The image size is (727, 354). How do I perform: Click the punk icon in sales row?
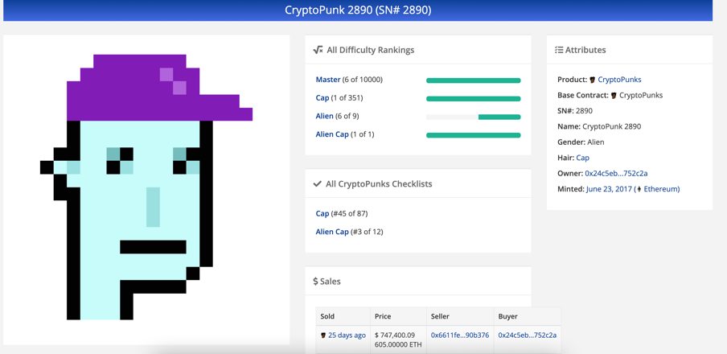323,335
